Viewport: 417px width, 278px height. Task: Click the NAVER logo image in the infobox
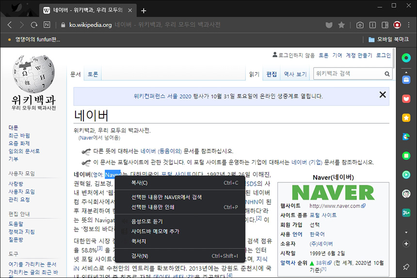pos(333,192)
